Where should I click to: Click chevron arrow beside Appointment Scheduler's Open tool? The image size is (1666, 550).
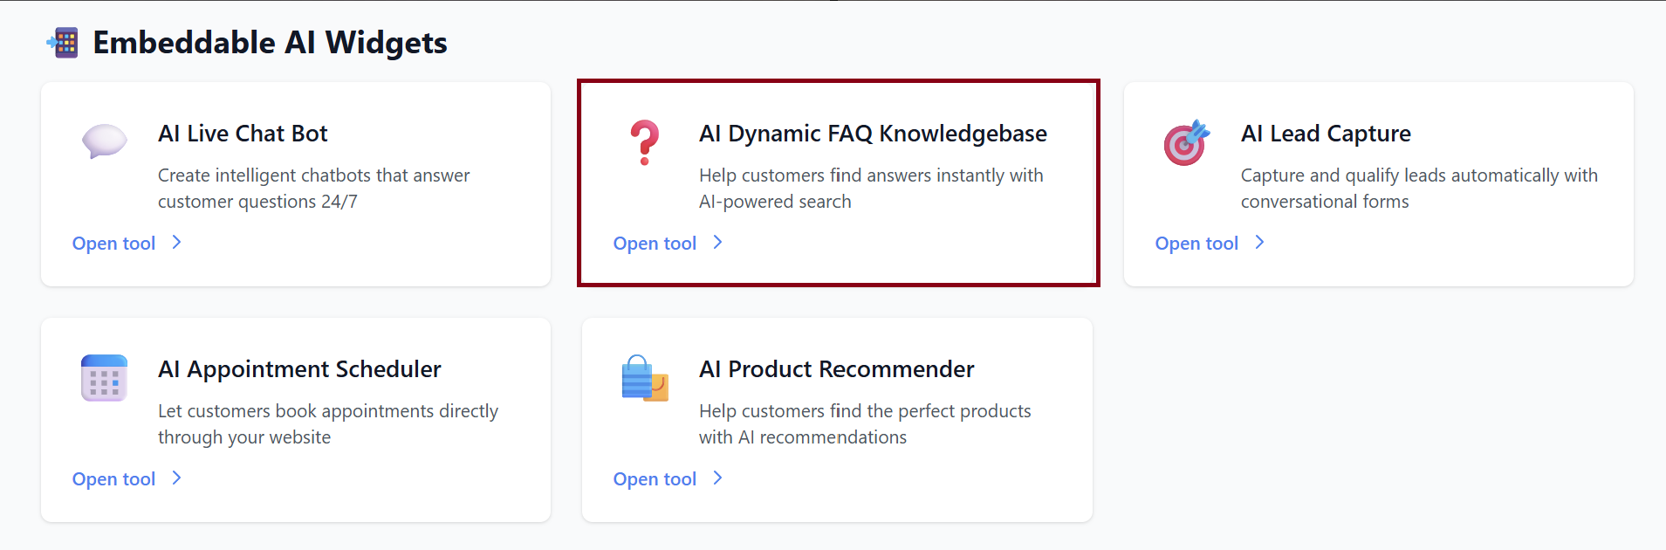coord(177,478)
